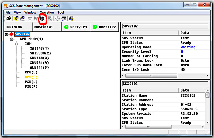Click the Station Type value SSC60D-S
Image resolution: width=214 pixels, height=138 pixels.
pyautogui.click(x=189, y=109)
